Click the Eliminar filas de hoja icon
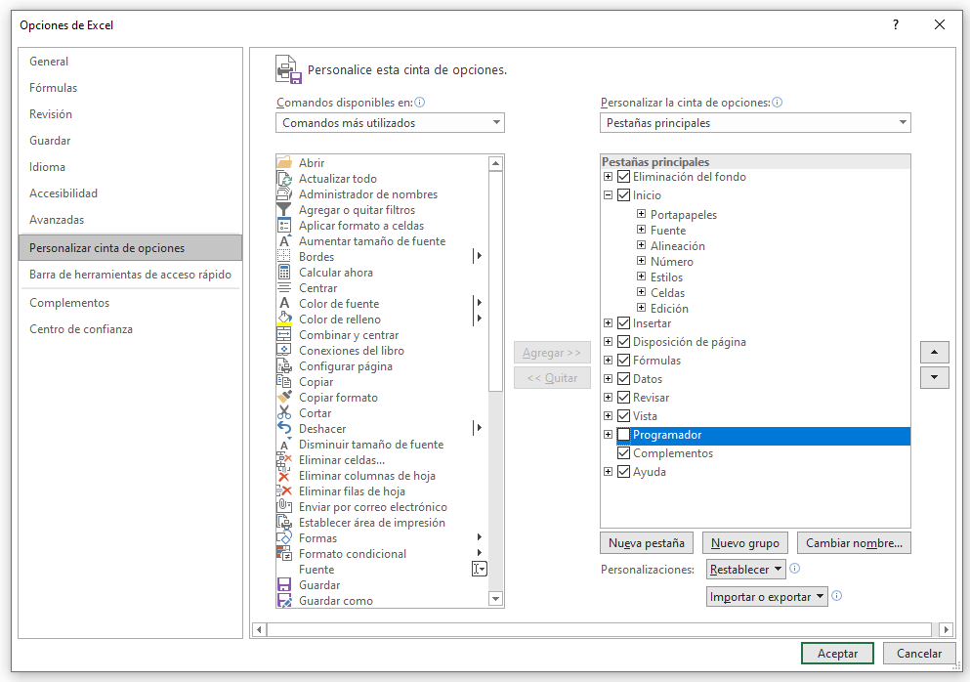970x682 pixels. (284, 491)
